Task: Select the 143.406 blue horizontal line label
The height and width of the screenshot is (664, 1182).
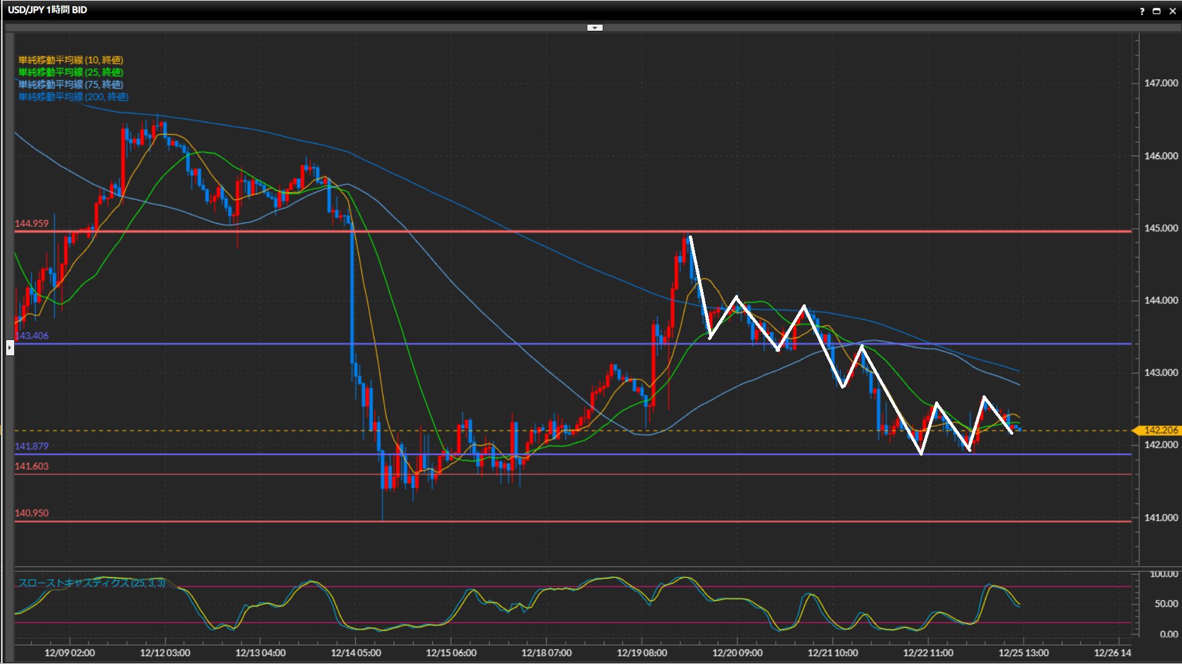Action: pos(31,336)
